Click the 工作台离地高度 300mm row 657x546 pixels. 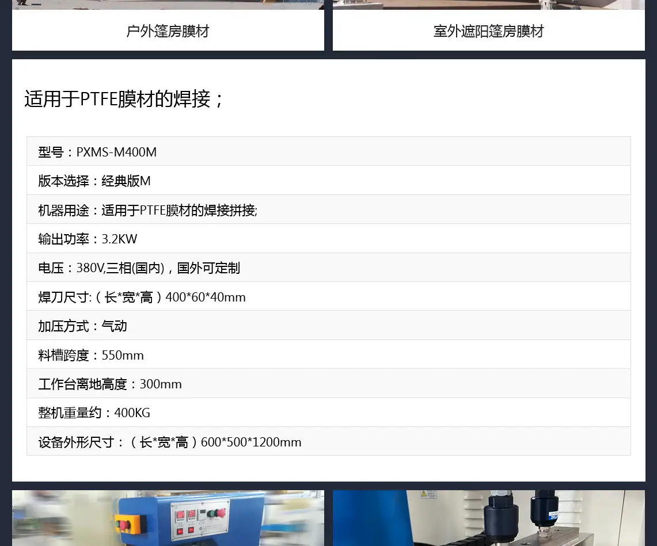tap(328, 384)
